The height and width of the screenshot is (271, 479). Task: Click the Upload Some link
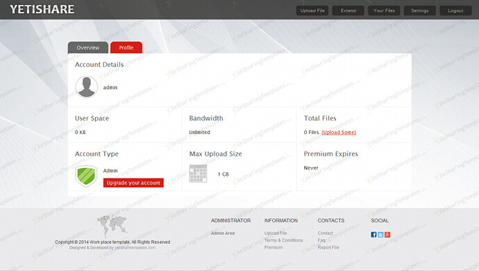(339, 133)
